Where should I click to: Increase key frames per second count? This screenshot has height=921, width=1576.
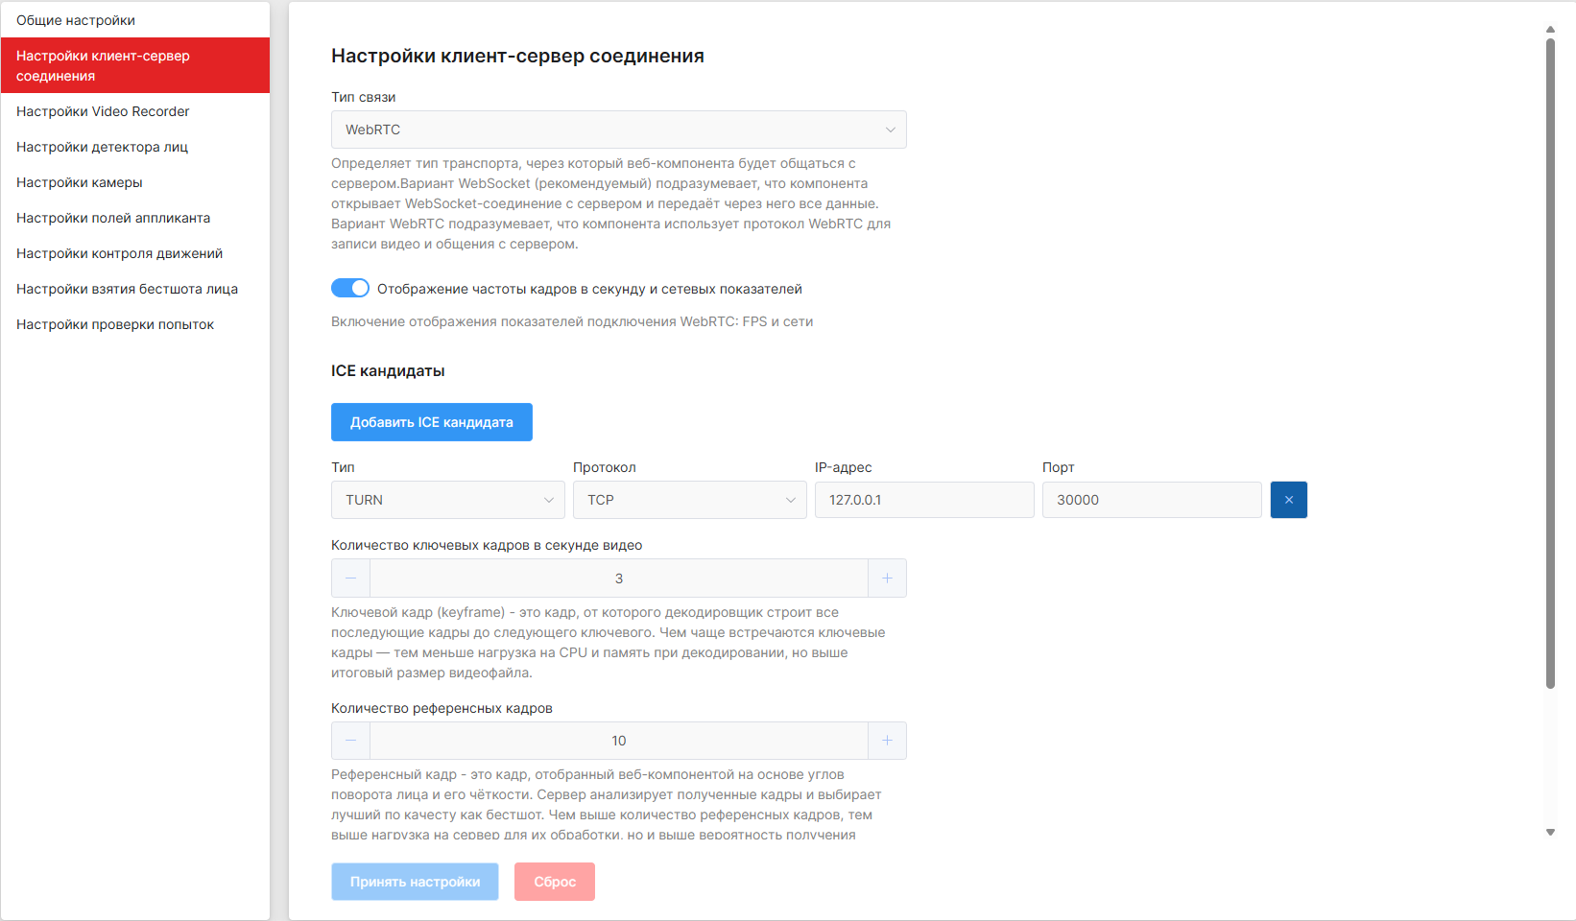[887, 579]
